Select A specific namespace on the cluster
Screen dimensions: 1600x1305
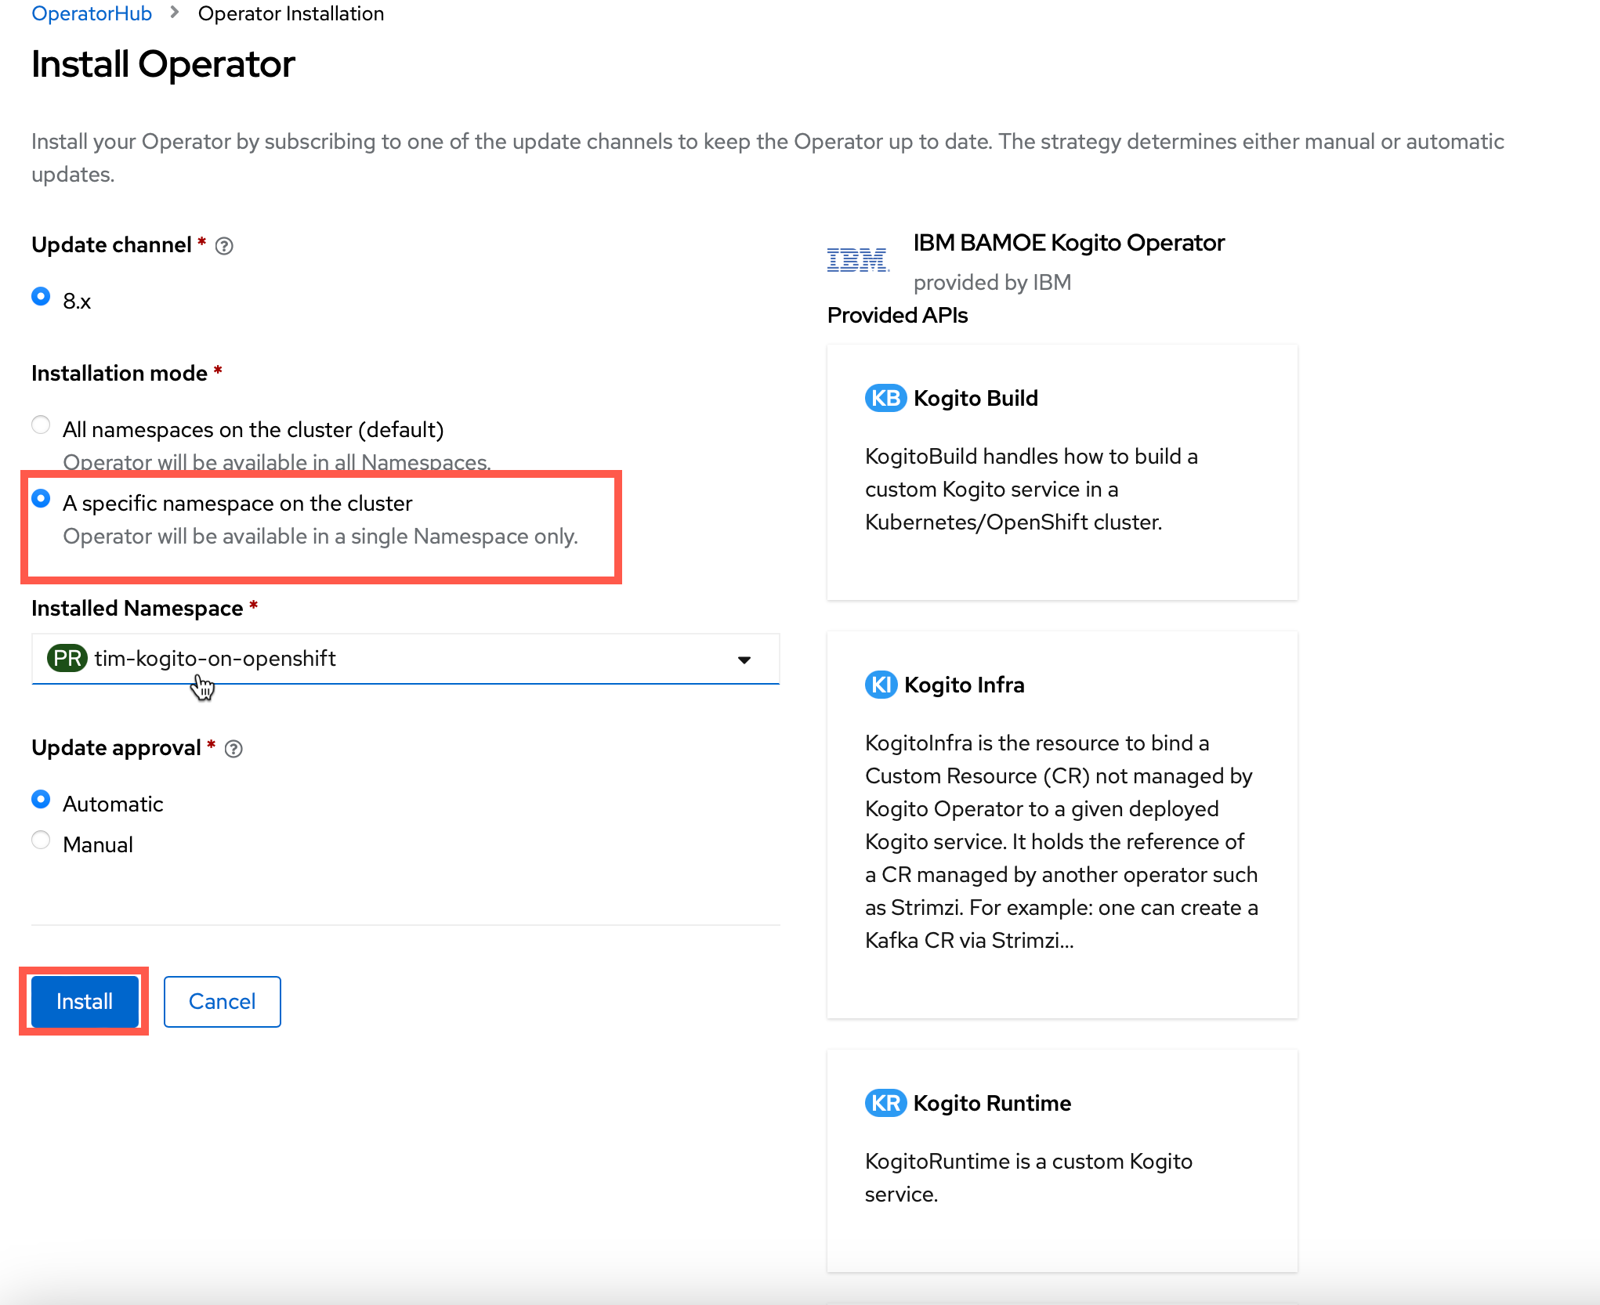[x=41, y=499]
